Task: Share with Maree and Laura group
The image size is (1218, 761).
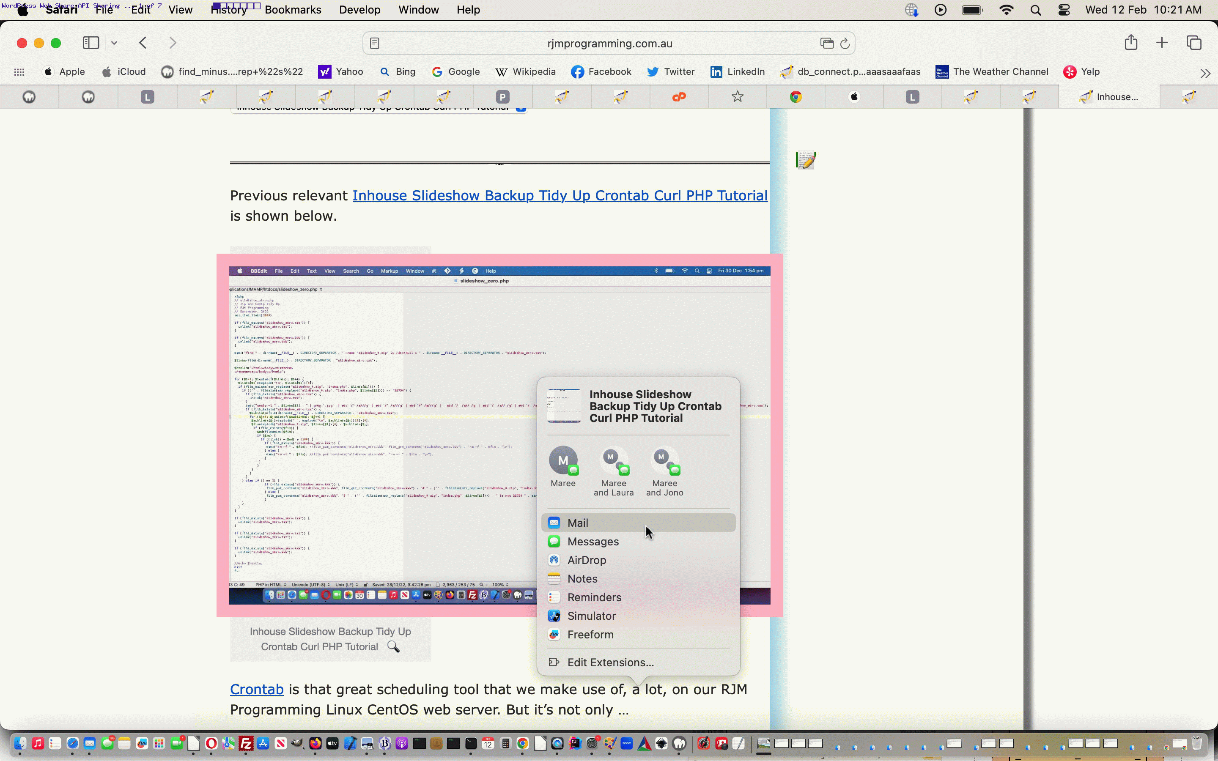Action: pyautogui.click(x=614, y=471)
